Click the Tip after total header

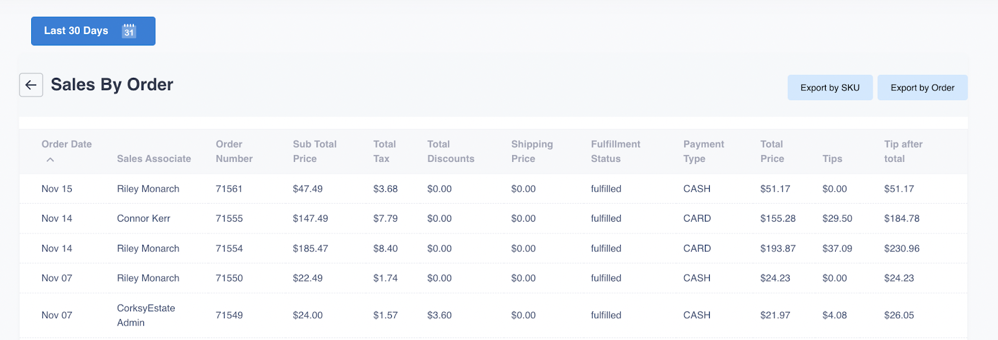coord(903,151)
